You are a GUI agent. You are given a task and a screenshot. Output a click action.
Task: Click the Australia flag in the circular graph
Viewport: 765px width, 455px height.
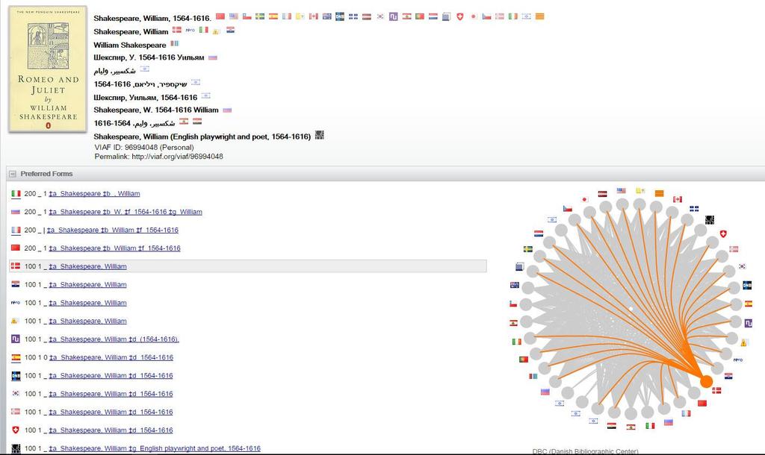coord(514,285)
